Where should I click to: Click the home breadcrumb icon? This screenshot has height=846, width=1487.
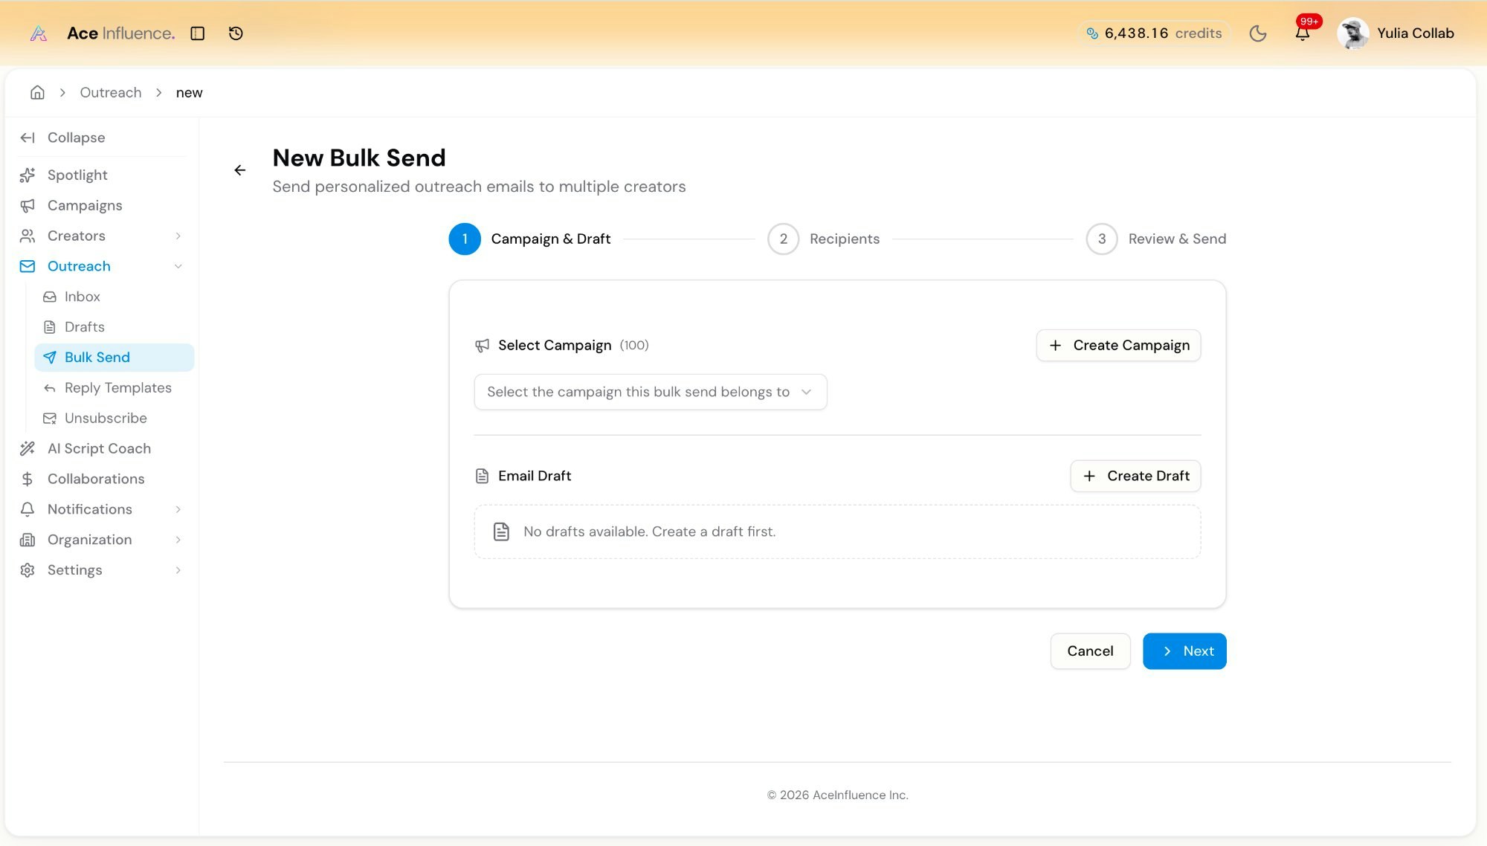(x=37, y=92)
